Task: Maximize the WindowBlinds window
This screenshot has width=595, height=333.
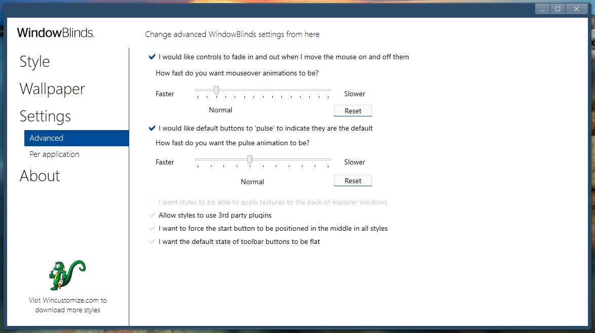Action: point(558,9)
